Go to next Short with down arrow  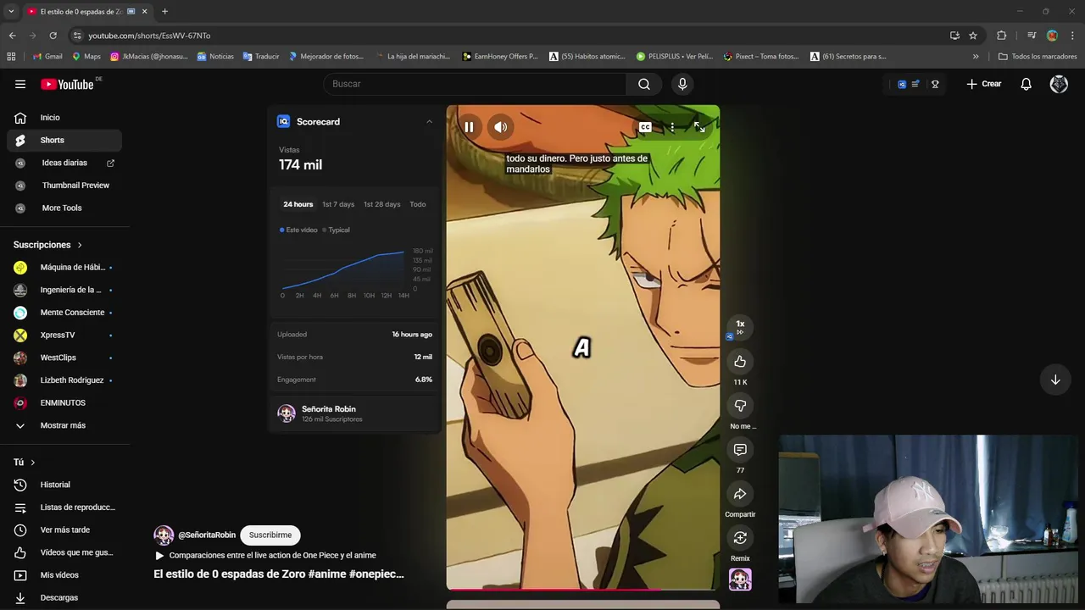point(1055,380)
